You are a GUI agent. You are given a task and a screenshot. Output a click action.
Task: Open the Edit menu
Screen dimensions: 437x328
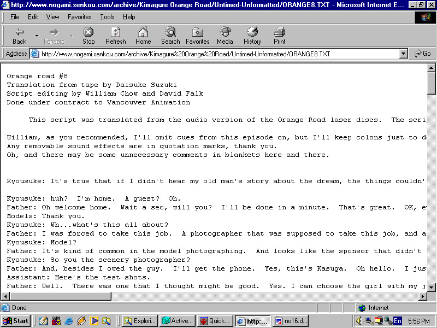pyautogui.click(x=33, y=17)
